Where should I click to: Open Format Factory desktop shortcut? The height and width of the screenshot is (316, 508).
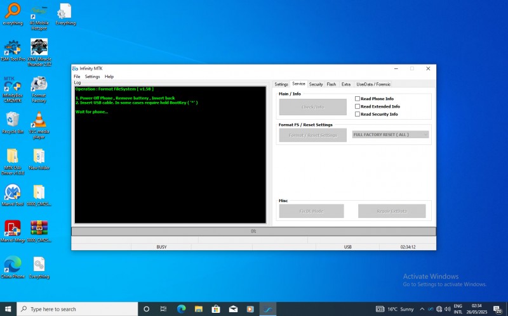39,89
